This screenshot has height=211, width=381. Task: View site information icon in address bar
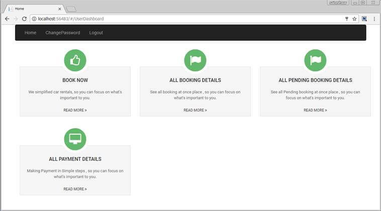(34, 19)
